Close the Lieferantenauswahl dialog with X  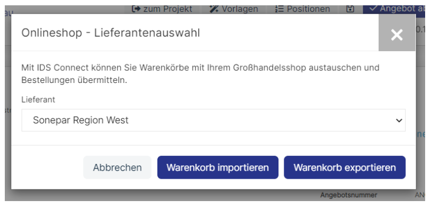[x=397, y=35]
